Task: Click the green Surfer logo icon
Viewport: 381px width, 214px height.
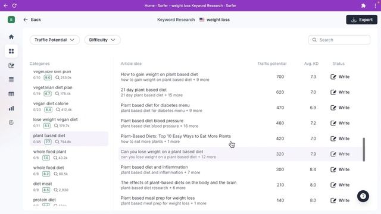Action: tap(11, 20)
